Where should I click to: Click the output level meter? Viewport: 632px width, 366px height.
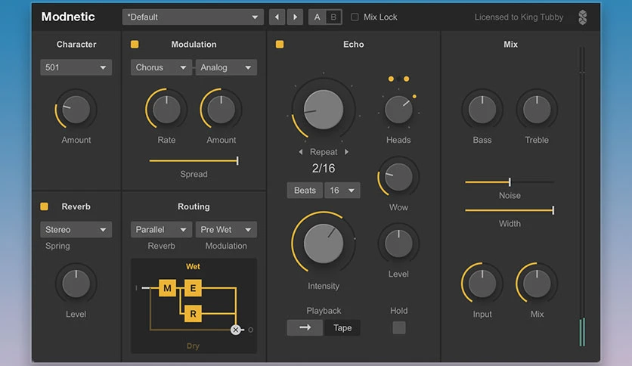pos(582,197)
